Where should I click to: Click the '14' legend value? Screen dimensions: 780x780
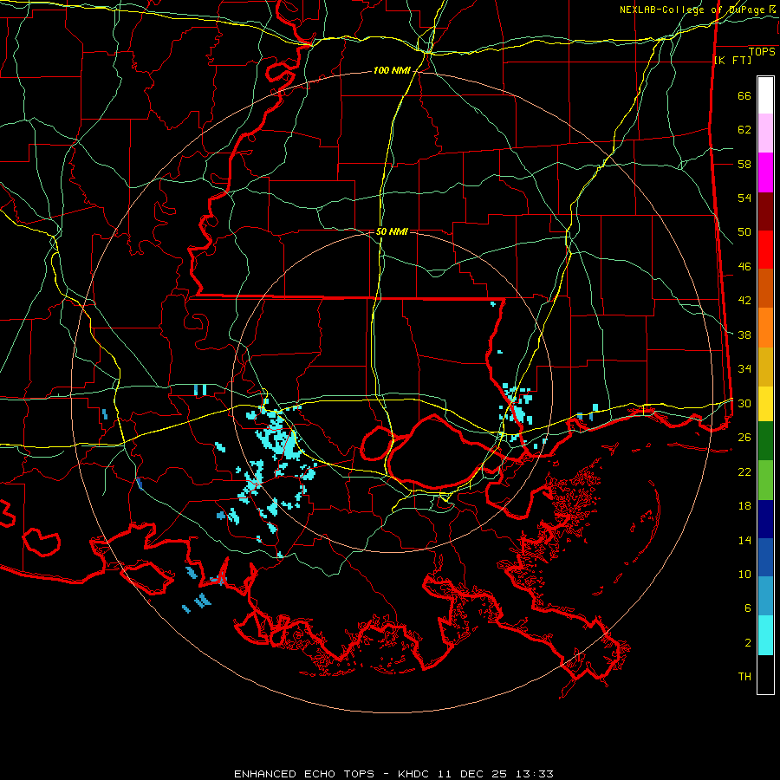744,540
